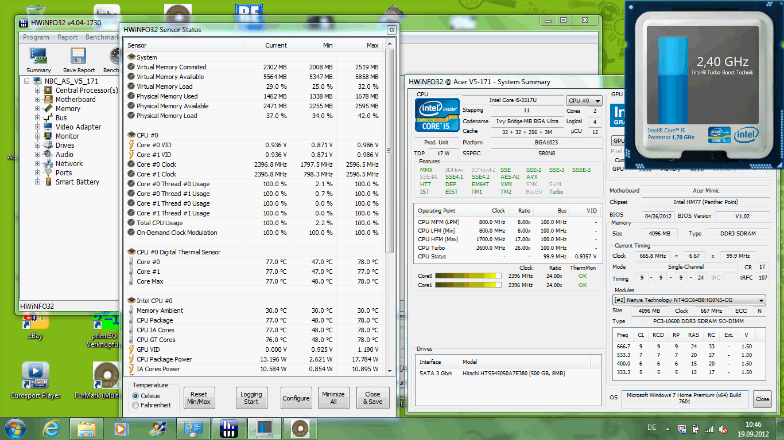Select the CPU Package Power row
Viewport: 784px width, 440px height.
254,359
